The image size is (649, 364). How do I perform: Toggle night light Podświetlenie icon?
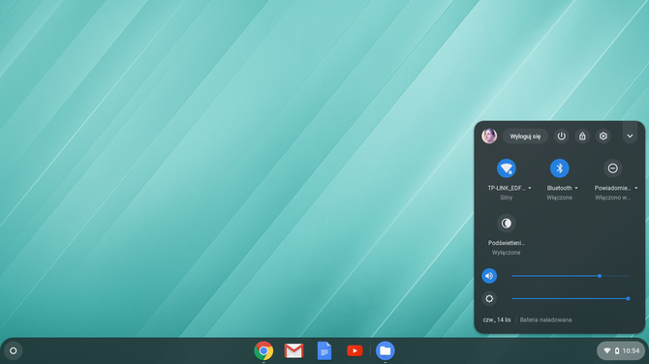click(x=507, y=224)
